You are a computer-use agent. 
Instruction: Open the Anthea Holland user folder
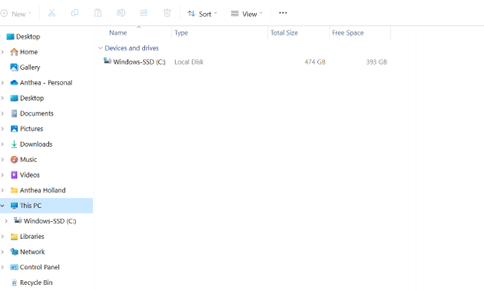click(43, 190)
